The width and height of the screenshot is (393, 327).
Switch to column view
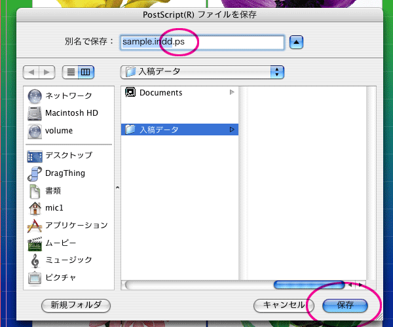click(86, 73)
